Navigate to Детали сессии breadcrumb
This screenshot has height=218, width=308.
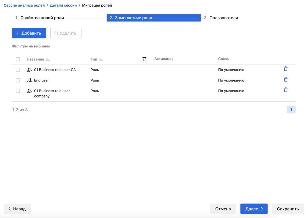[63, 5]
